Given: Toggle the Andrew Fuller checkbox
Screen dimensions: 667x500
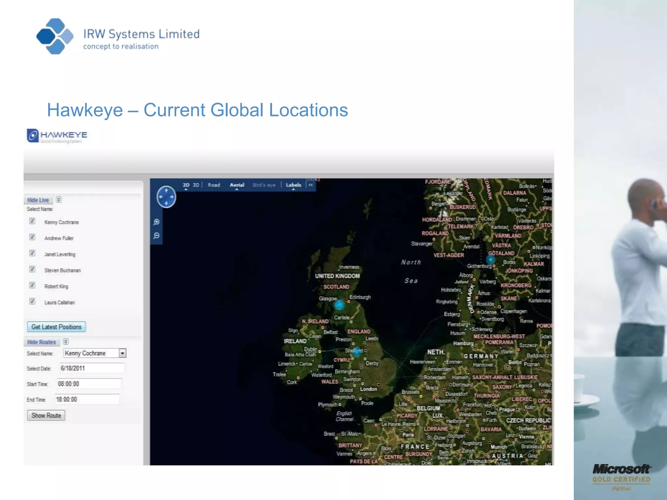Looking at the screenshot, I should click(x=32, y=237).
